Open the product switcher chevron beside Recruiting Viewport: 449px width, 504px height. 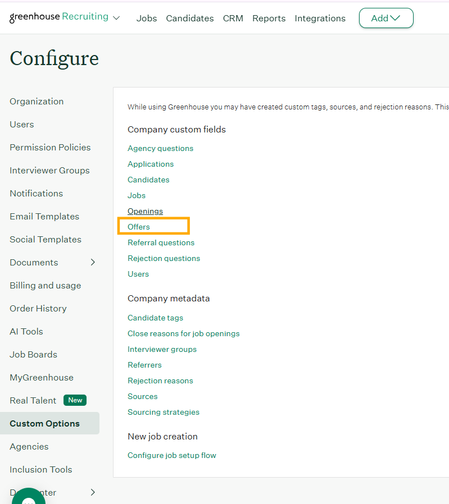(x=116, y=18)
